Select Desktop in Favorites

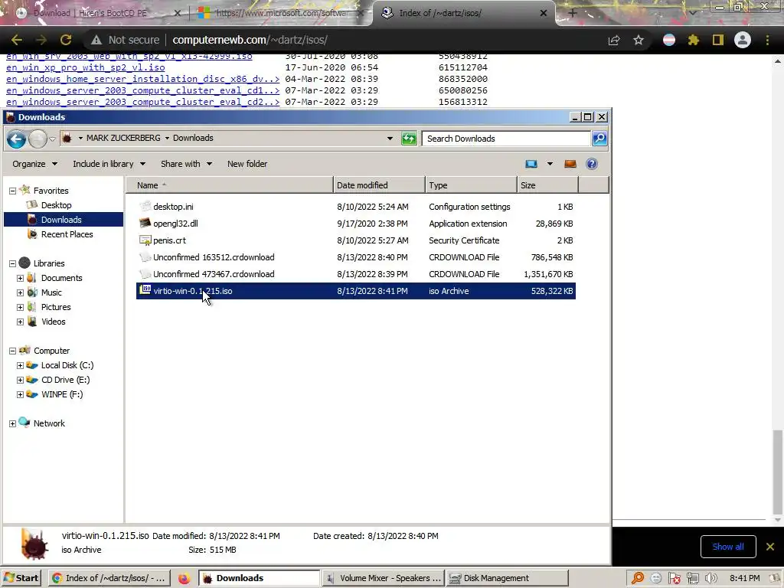(x=56, y=205)
